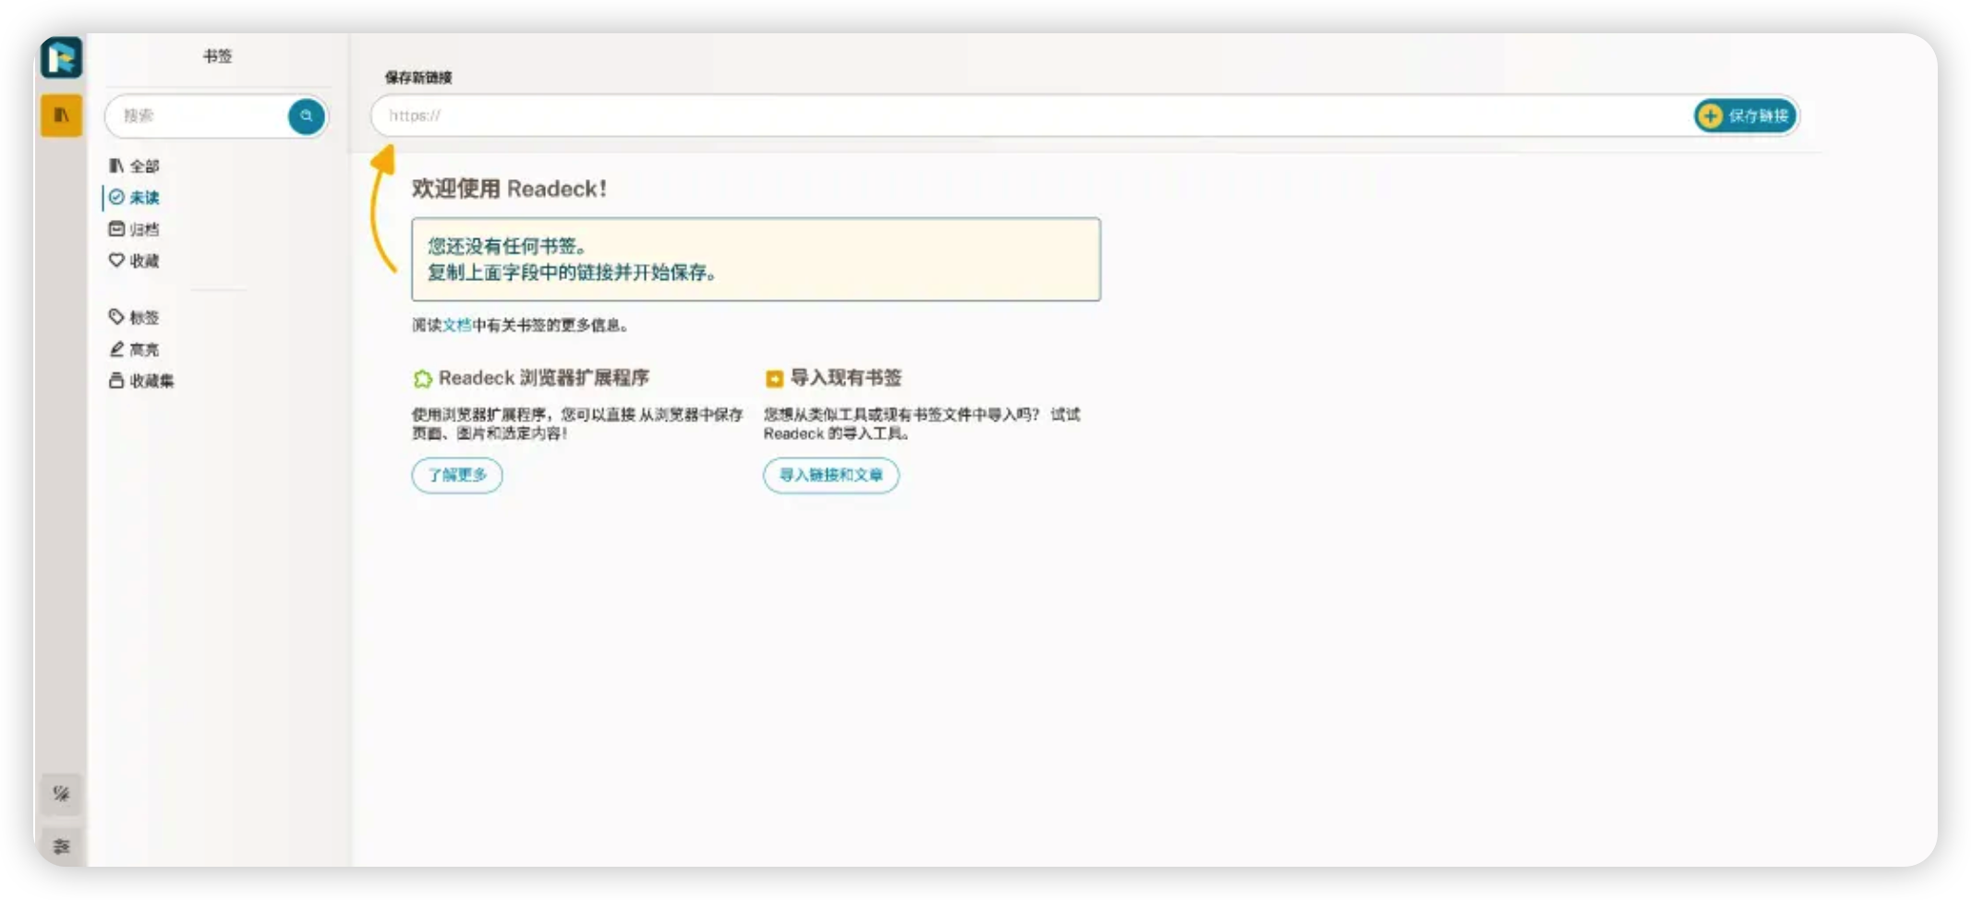Open the 标签 labels page
The height and width of the screenshot is (900, 1971).
(134, 317)
